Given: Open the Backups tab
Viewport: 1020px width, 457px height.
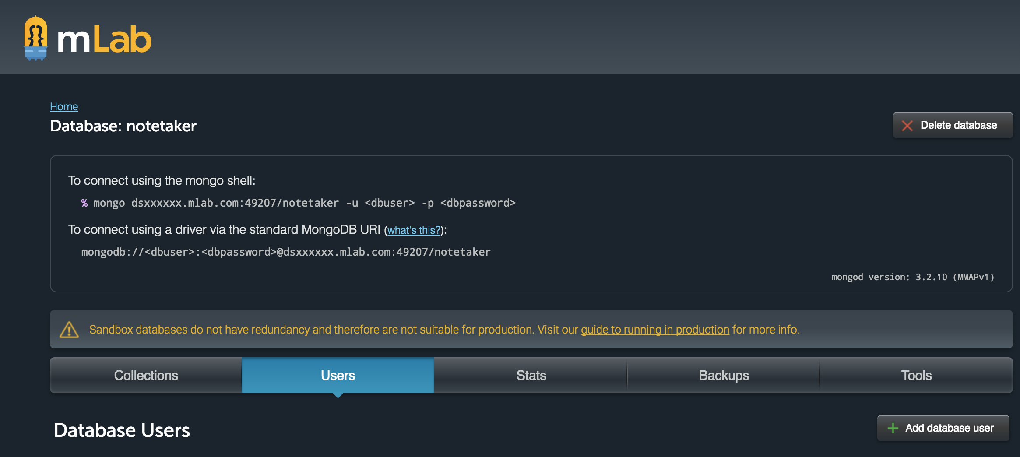Looking at the screenshot, I should pyautogui.click(x=724, y=375).
